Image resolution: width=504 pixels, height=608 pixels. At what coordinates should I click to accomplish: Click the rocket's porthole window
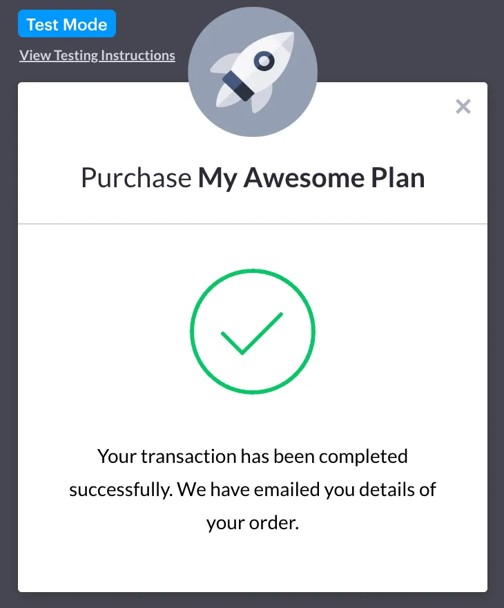tap(263, 61)
